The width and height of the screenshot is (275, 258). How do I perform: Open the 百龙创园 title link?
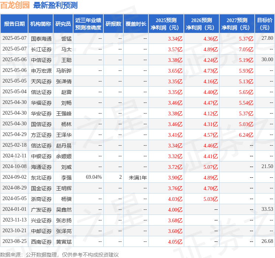(15, 5)
